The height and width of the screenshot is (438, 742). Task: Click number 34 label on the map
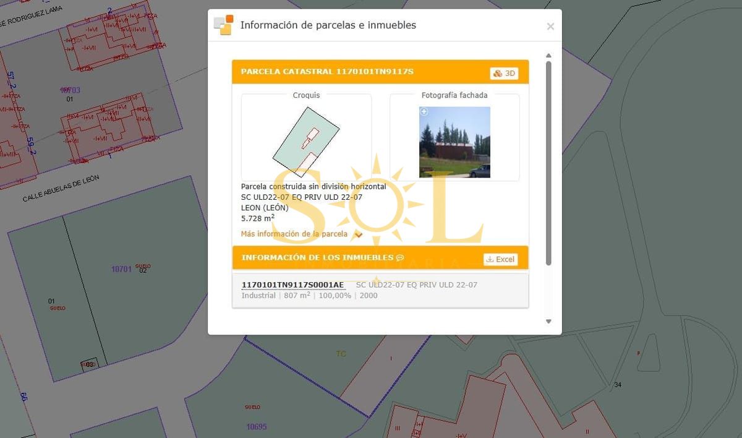point(617,385)
